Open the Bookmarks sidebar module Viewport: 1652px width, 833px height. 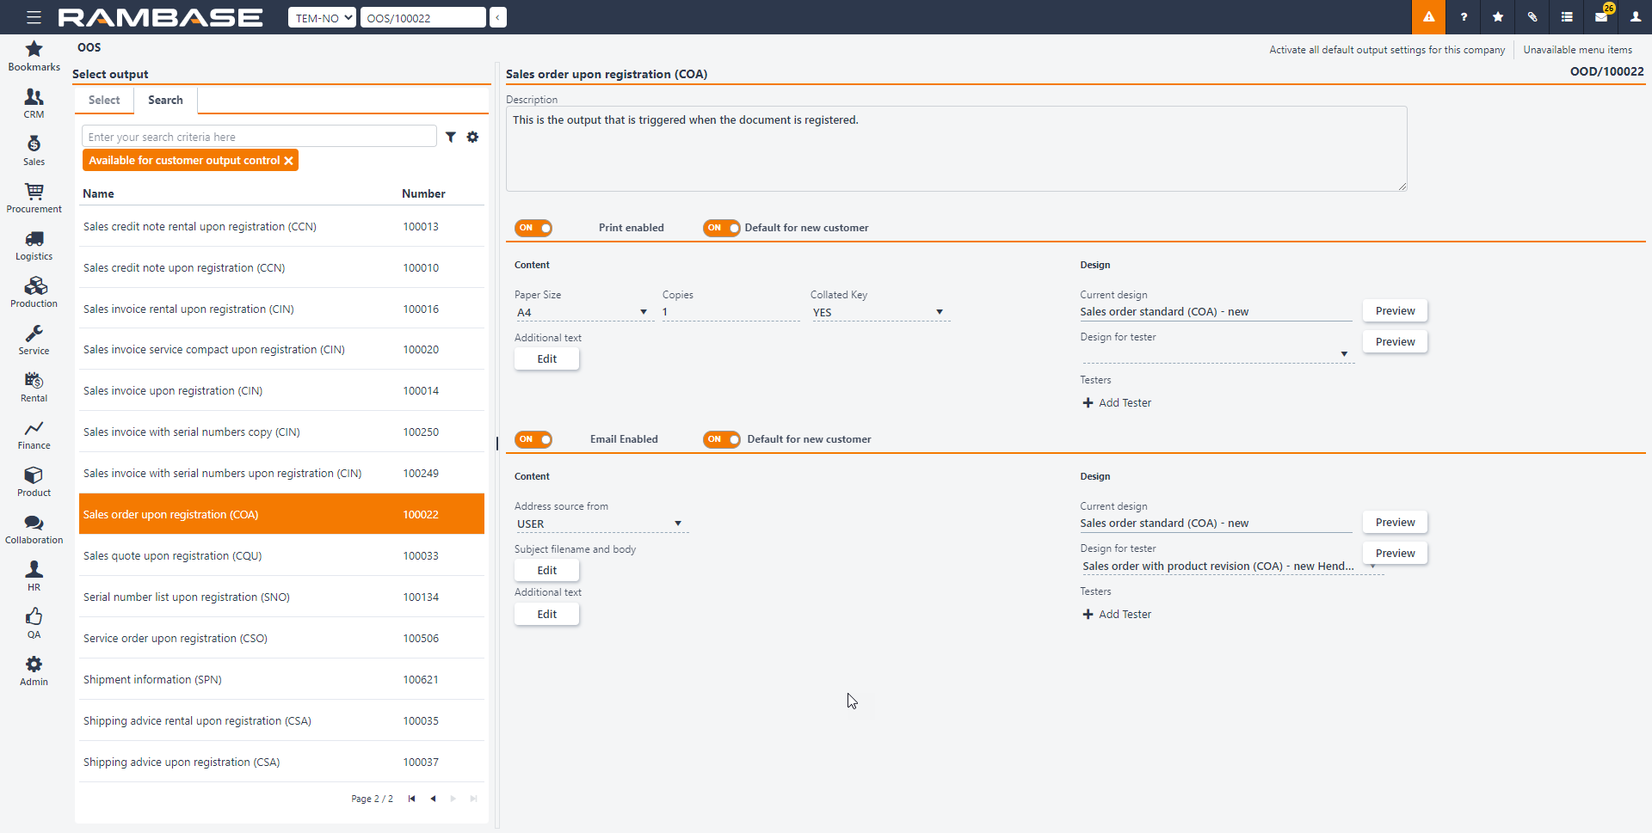point(34,56)
